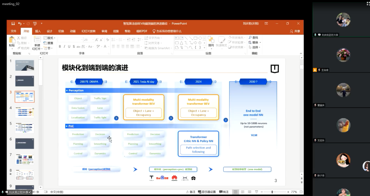Select normal view toggle in status bar
Screen dimensions: 370x196
(x=236, y=192)
